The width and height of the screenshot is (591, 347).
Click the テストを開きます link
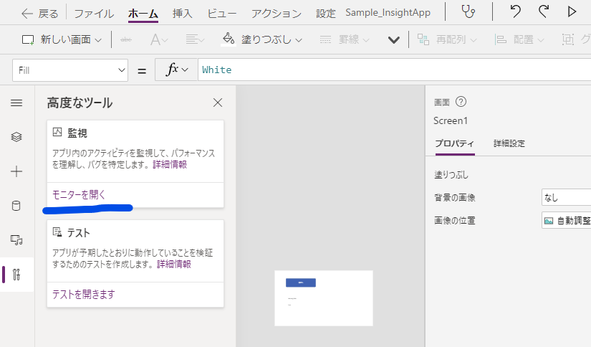coord(83,294)
